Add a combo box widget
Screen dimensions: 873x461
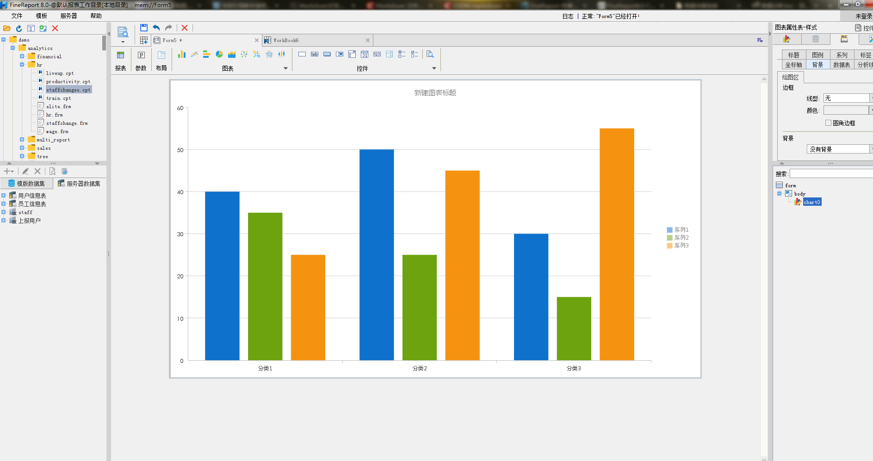[x=340, y=55]
